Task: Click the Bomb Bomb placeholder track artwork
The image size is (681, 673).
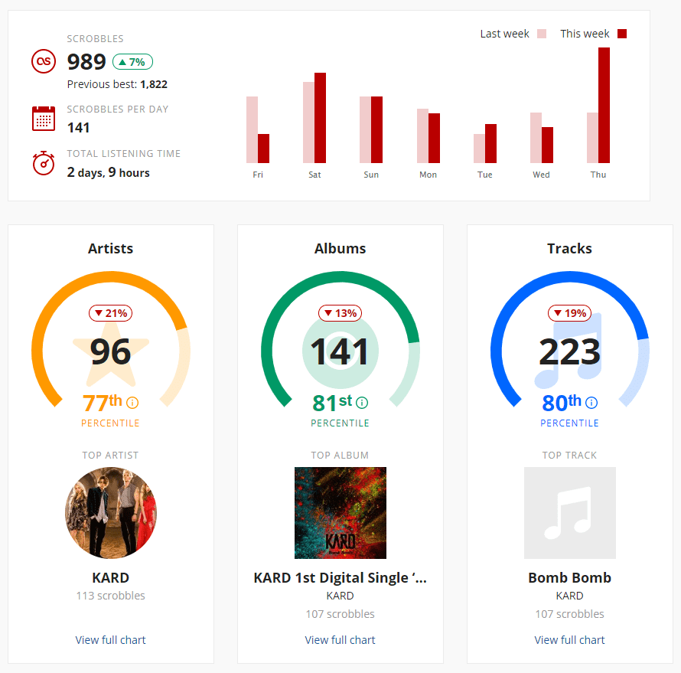Action: click(x=570, y=513)
